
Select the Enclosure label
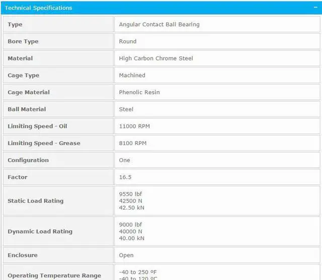point(23,255)
